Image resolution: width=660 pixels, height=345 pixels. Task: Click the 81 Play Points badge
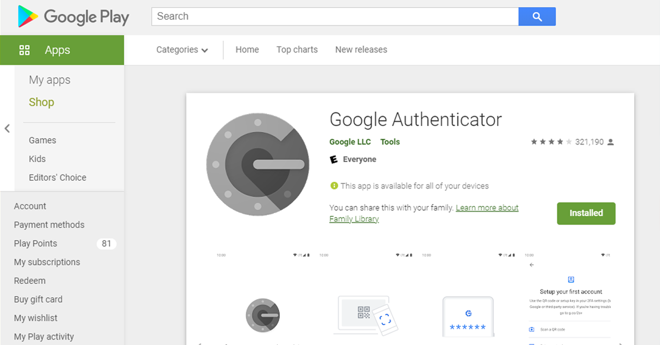coord(107,243)
